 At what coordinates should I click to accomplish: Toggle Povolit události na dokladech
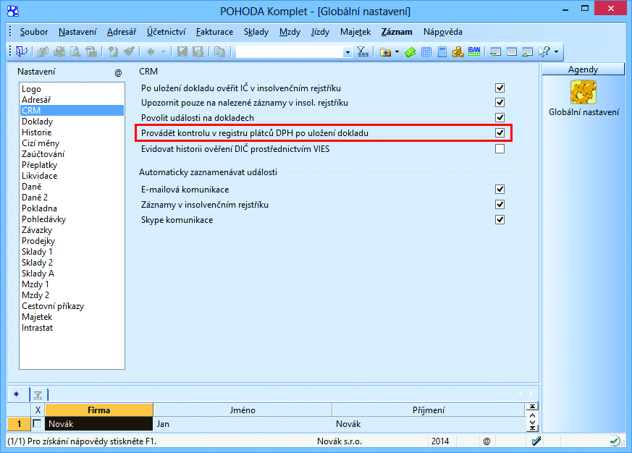[x=500, y=117]
